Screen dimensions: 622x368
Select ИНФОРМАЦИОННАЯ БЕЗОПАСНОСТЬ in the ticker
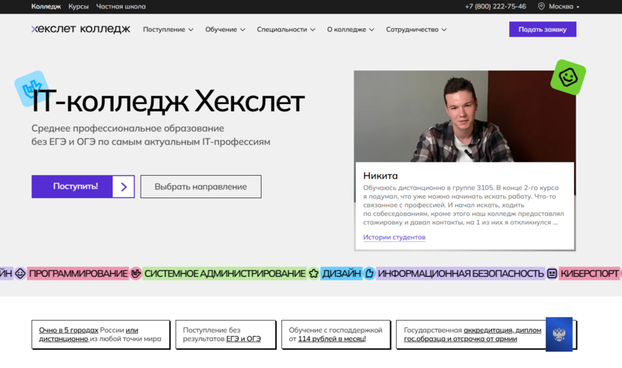pyautogui.click(x=461, y=273)
